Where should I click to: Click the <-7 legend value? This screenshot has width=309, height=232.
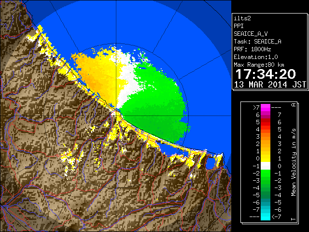point(276,217)
